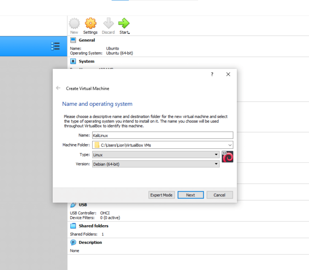Click the New machine toolbar icon
Viewport: 309px width, 270px height.
pyautogui.click(x=74, y=23)
